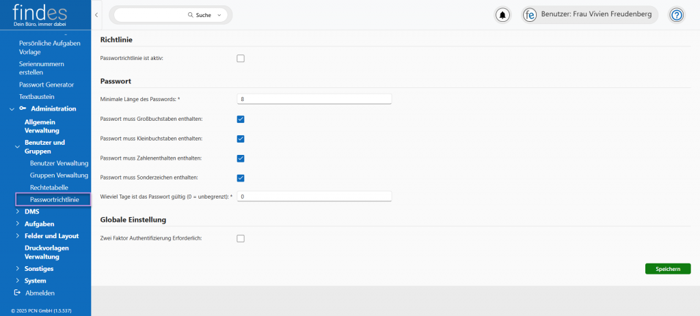
Task: Enable the Passwortrichtlinie ist aktiv checkbox
Action: [241, 59]
